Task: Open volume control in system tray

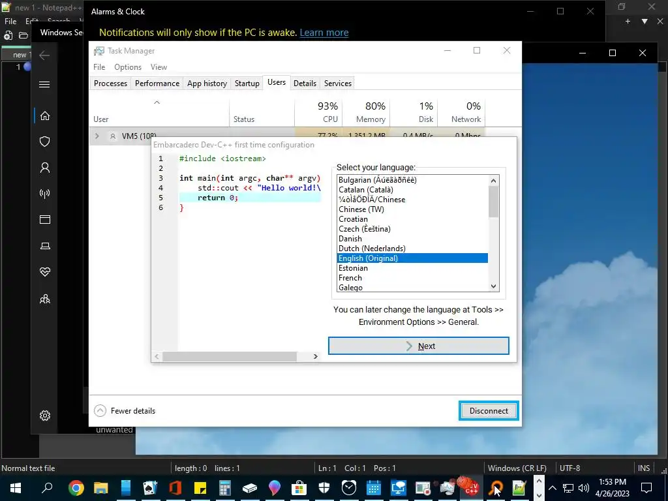Action: tap(584, 488)
